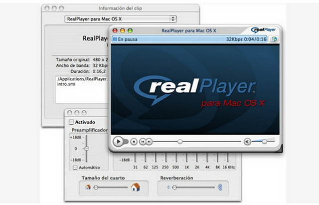This screenshot has width=319, height=205.
Task: Click the high reverb ear icon
Action: click(220, 187)
